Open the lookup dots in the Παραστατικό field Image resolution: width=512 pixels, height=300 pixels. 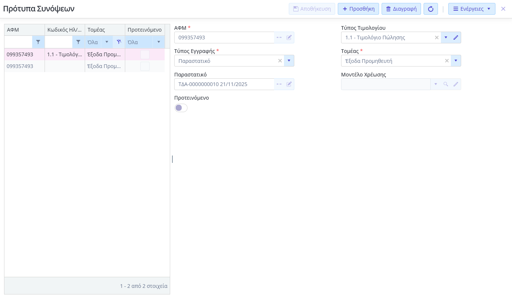point(279,84)
